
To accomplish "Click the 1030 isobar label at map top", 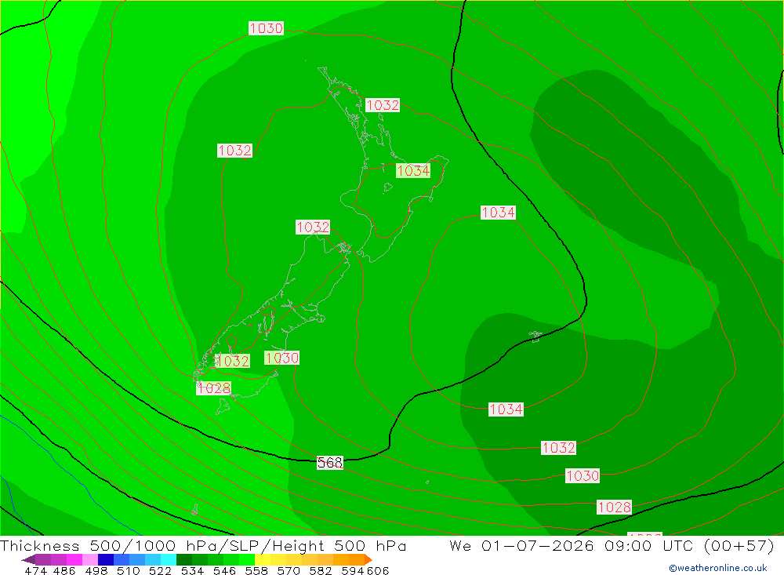I will (266, 28).
